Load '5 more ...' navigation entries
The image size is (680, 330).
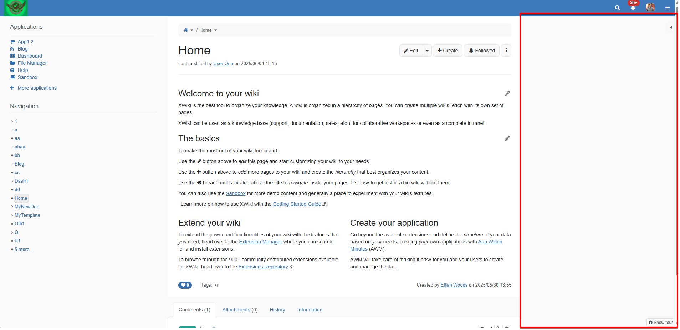click(x=25, y=250)
